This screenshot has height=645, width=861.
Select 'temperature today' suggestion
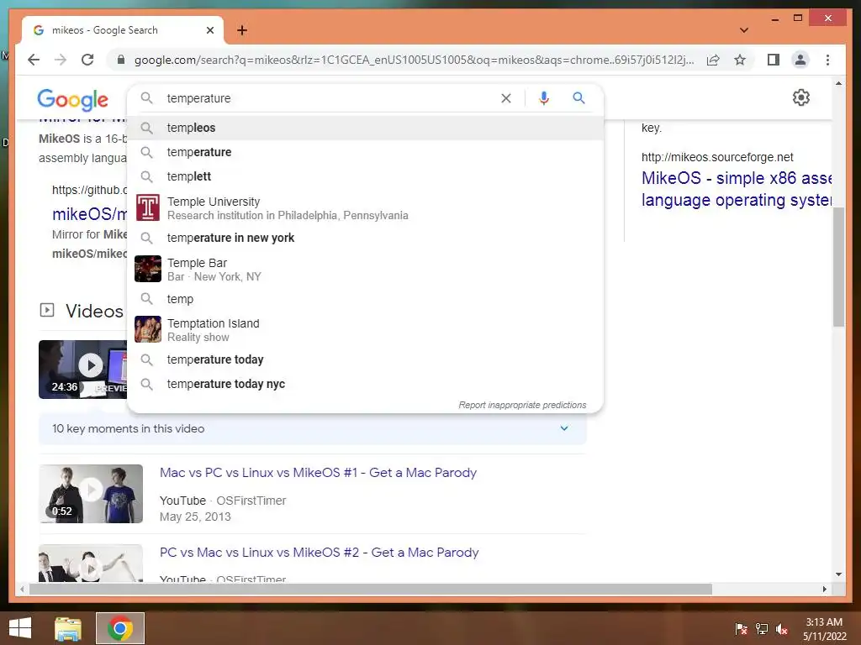[x=365, y=359]
